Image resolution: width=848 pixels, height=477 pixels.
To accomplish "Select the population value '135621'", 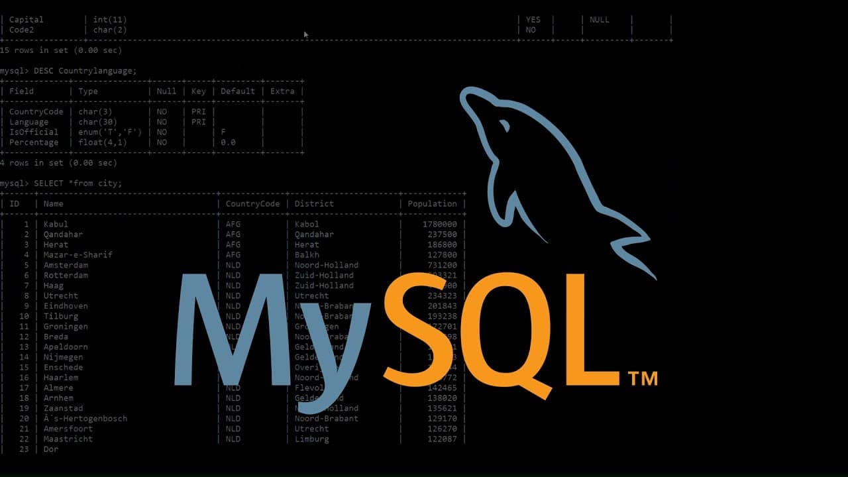I will pyautogui.click(x=443, y=408).
